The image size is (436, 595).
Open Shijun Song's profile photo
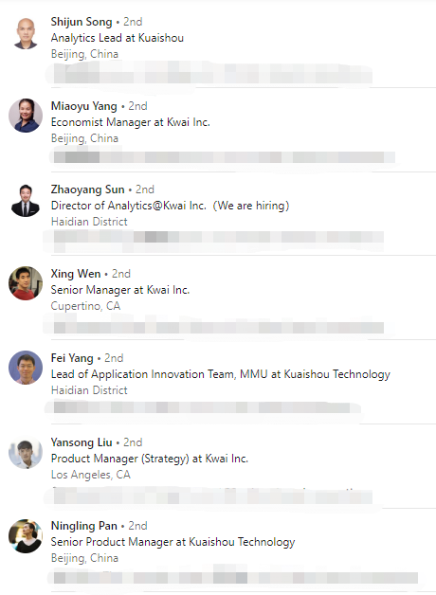26,33
